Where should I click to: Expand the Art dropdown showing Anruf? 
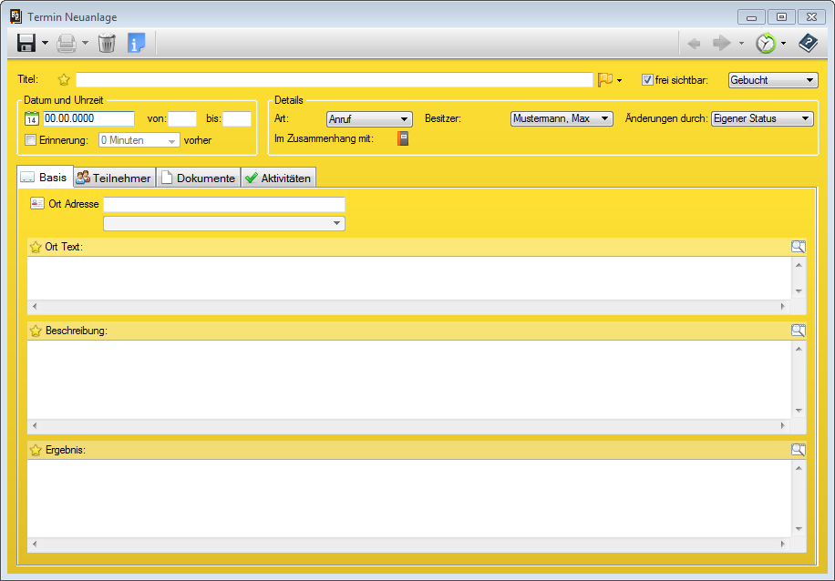369,118
